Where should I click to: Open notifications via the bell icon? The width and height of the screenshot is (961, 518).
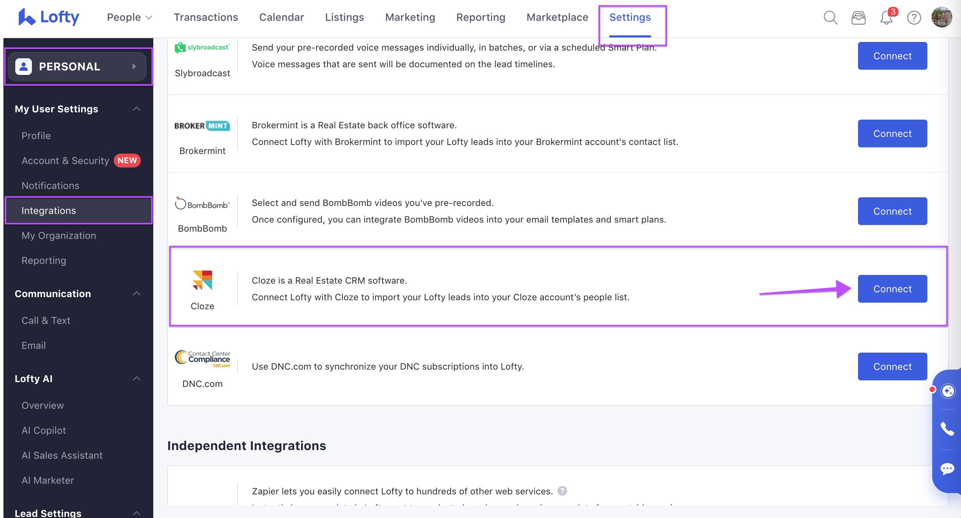point(886,18)
